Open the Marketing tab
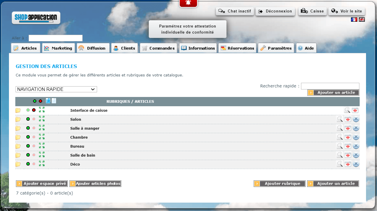The height and width of the screenshot is (211, 377). (58, 48)
